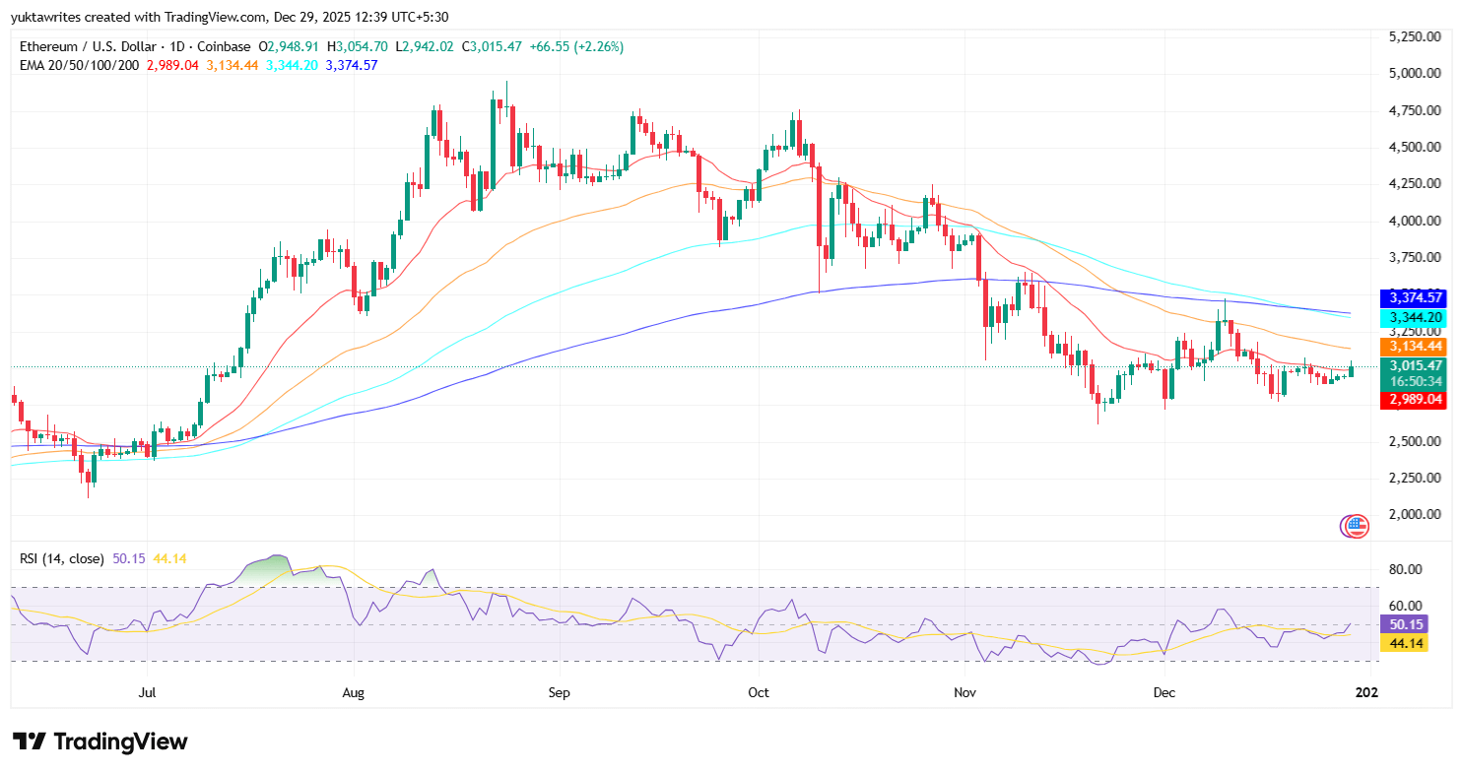Click the yellow RSI value badge 44.14
Screen dimensions: 1463x775
point(1406,642)
